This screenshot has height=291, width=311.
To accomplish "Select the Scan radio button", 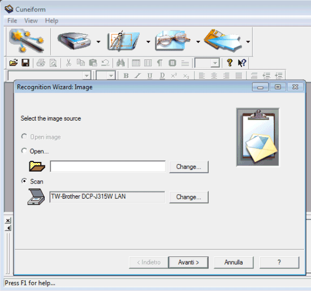I will 24,181.
